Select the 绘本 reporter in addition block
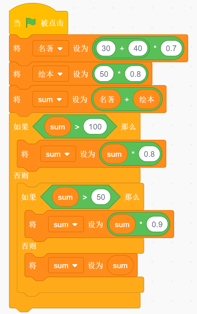The height and width of the screenshot is (314, 197). [147, 99]
